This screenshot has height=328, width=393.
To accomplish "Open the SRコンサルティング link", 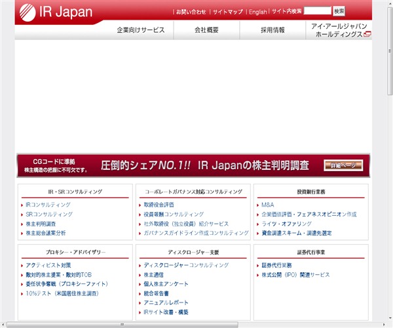I will tap(49, 215).
